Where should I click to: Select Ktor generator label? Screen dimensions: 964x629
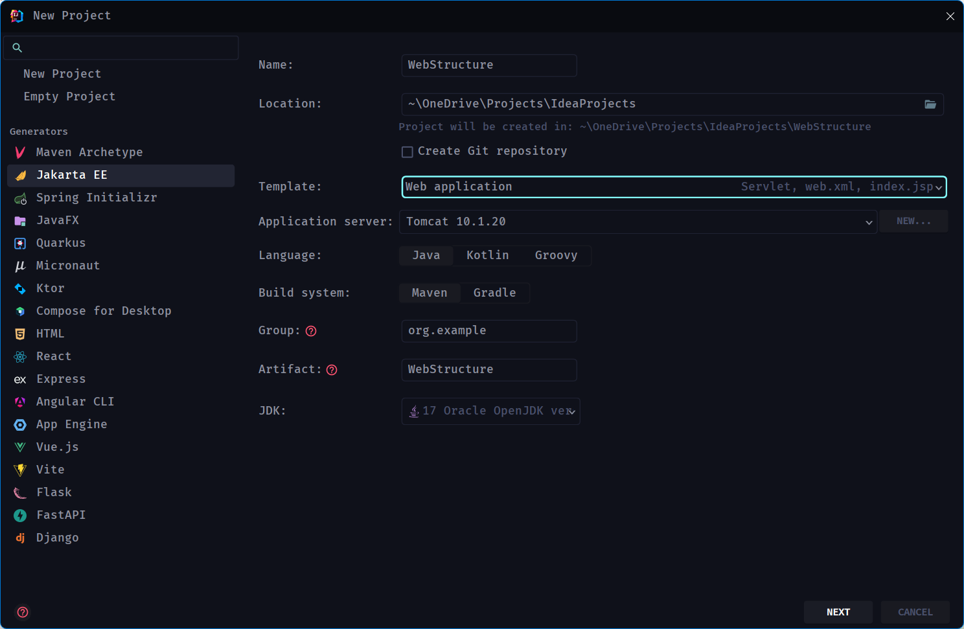point(51,288)
